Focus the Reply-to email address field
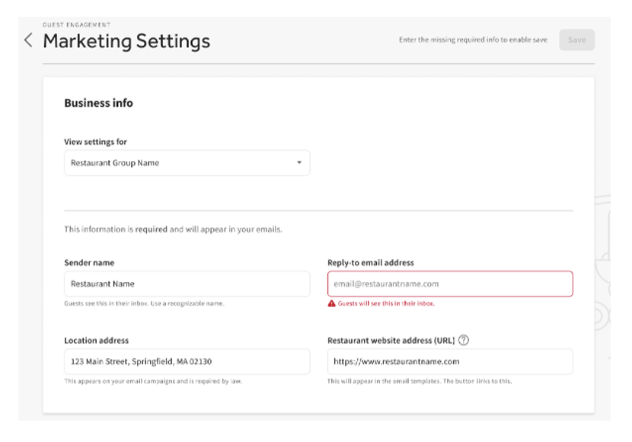632x442 pixels. [449, 283]
